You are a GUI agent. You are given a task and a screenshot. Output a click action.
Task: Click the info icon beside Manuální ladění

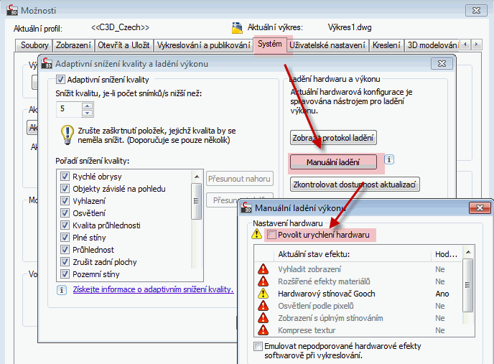[x=389, y=160]
